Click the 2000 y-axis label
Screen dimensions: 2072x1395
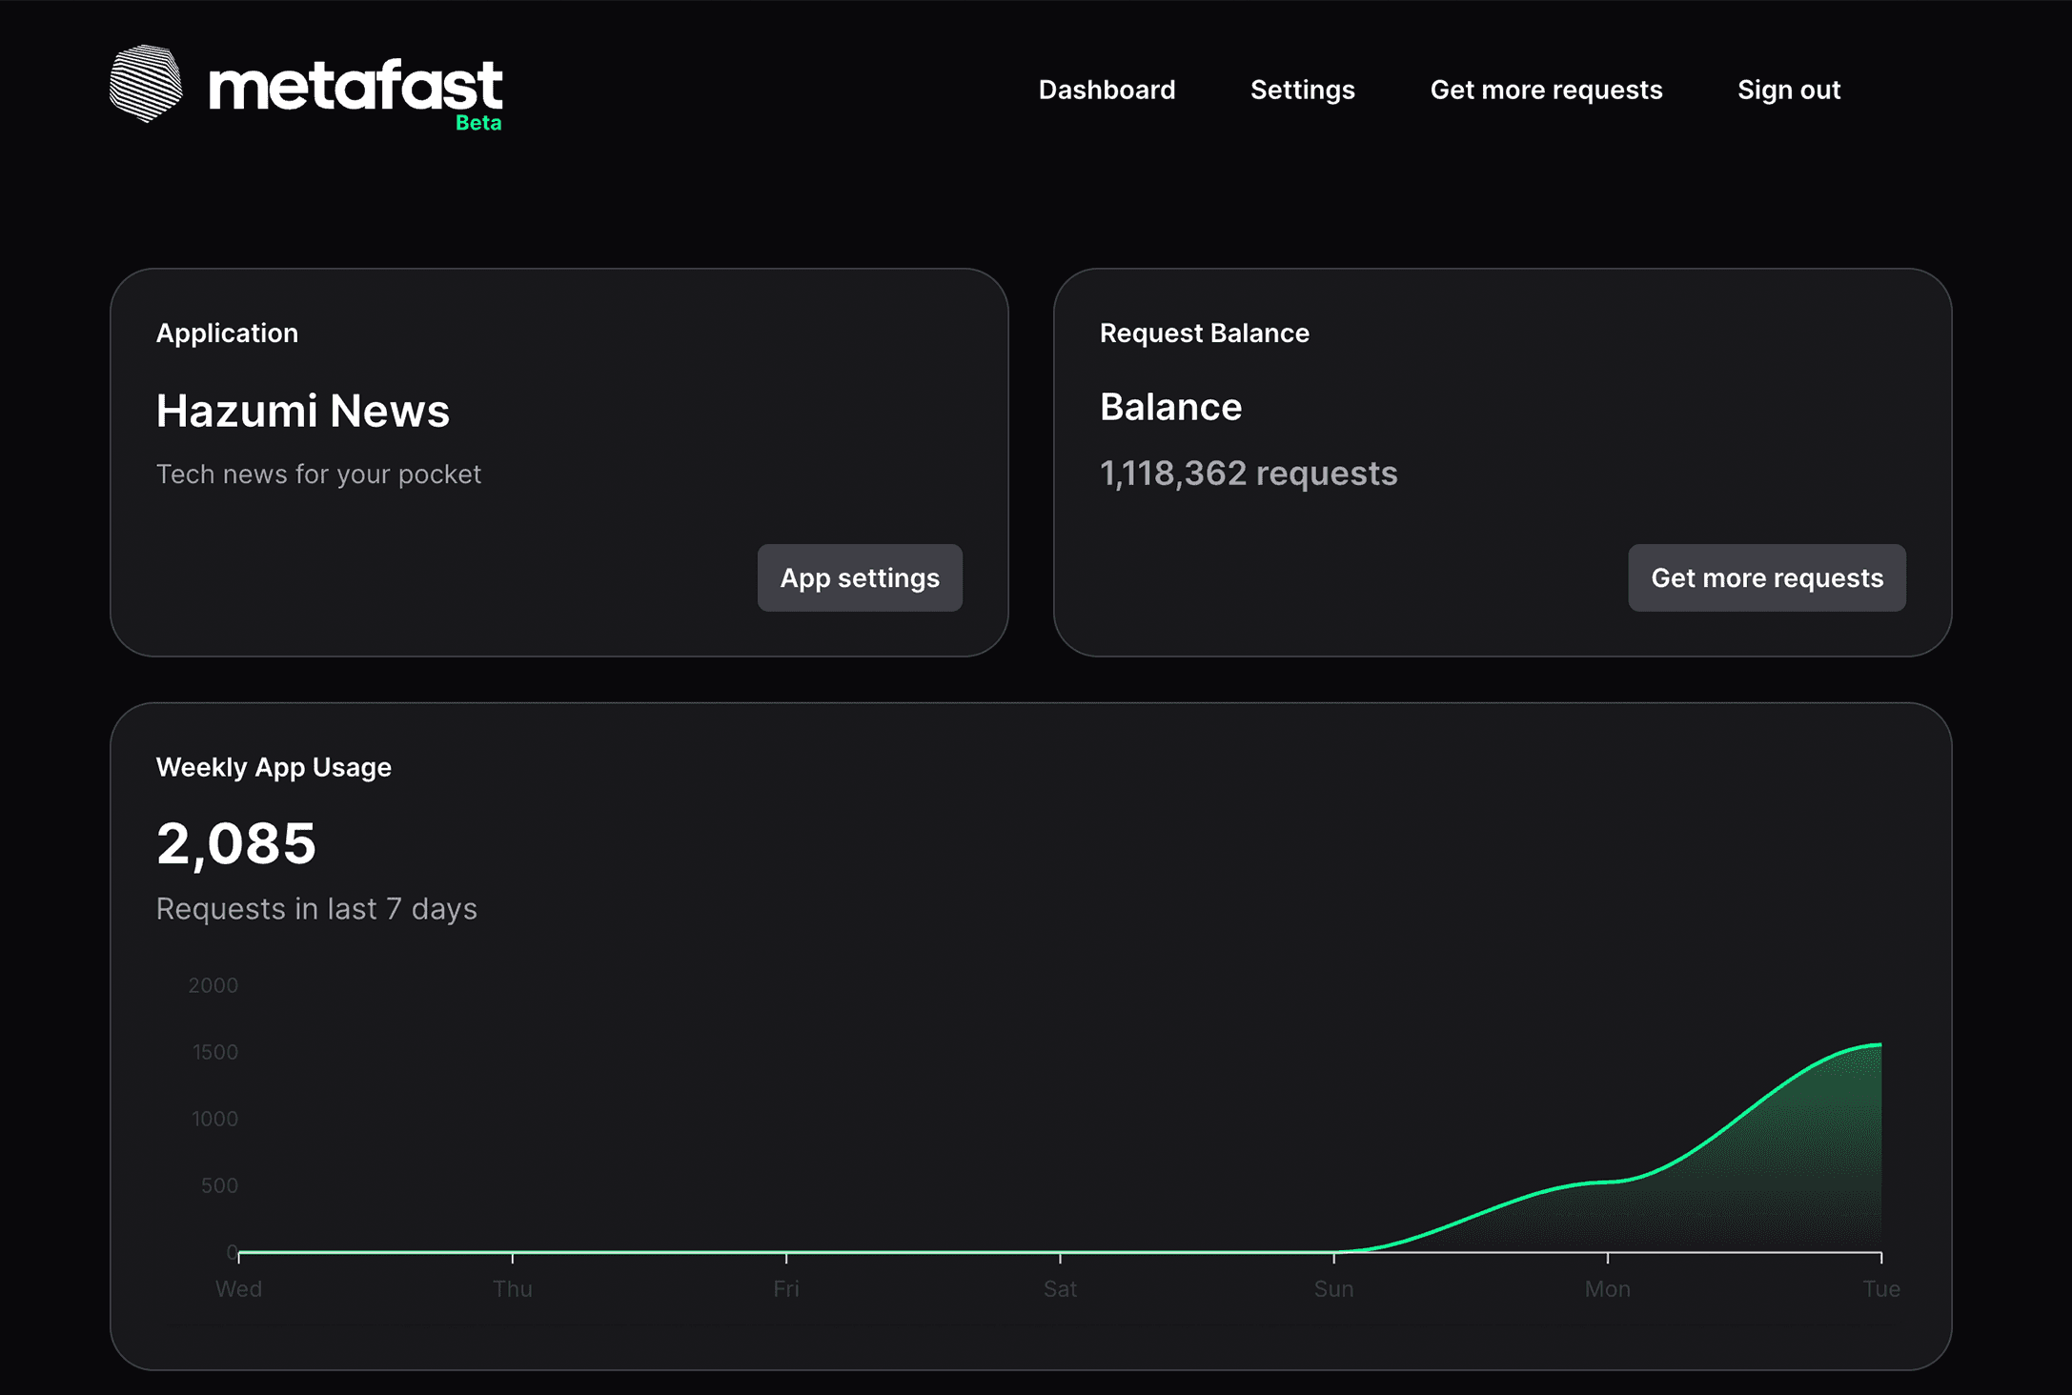click(213, 985)
